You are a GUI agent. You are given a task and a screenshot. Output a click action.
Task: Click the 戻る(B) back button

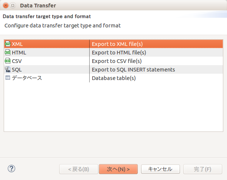[79, 169]
